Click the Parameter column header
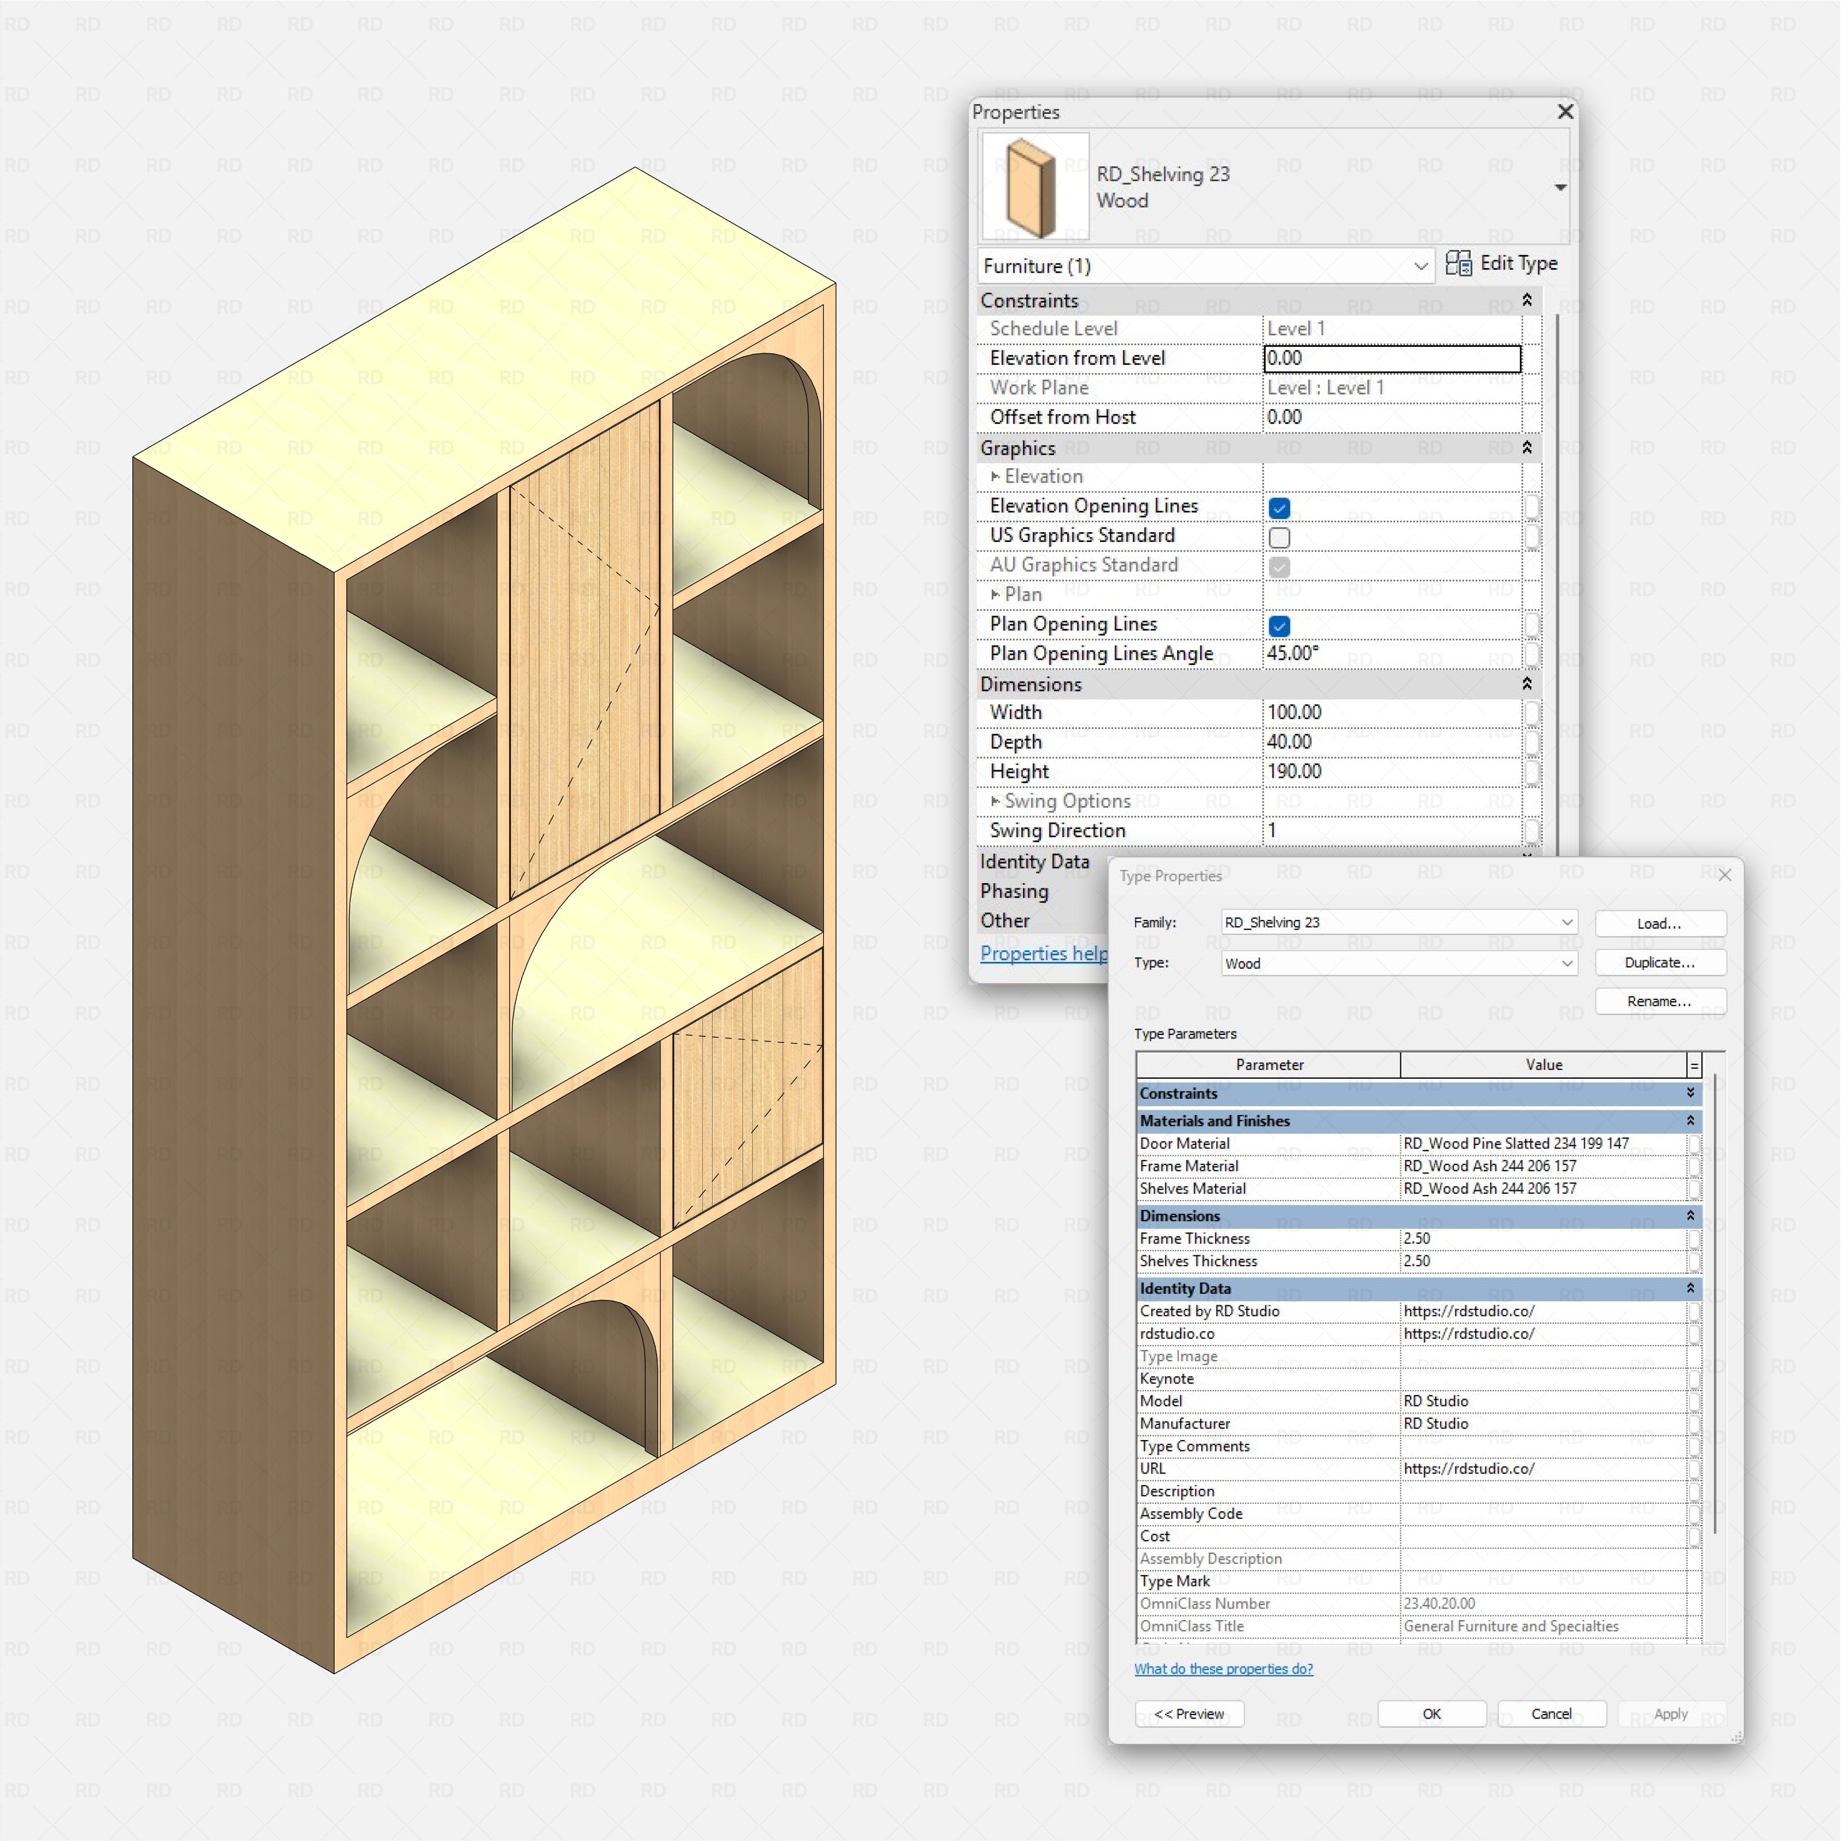The width and height of the screenshot is (1841, 1841). tap(1269, 1065)
